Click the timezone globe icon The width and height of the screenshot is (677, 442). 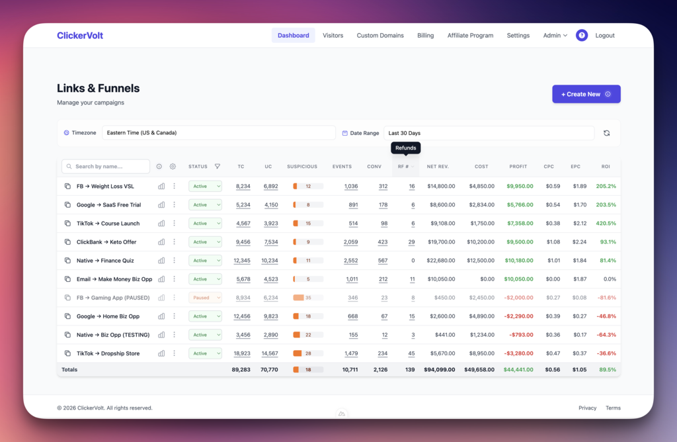(x=65, y=132)
